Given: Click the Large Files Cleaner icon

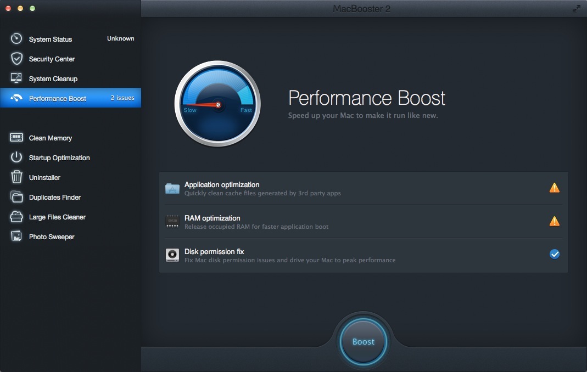Looking at the screenshot, I should point(16,217).
